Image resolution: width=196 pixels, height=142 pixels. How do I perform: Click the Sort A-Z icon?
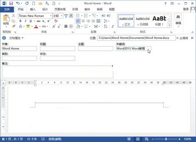click(x=106, y=26)
